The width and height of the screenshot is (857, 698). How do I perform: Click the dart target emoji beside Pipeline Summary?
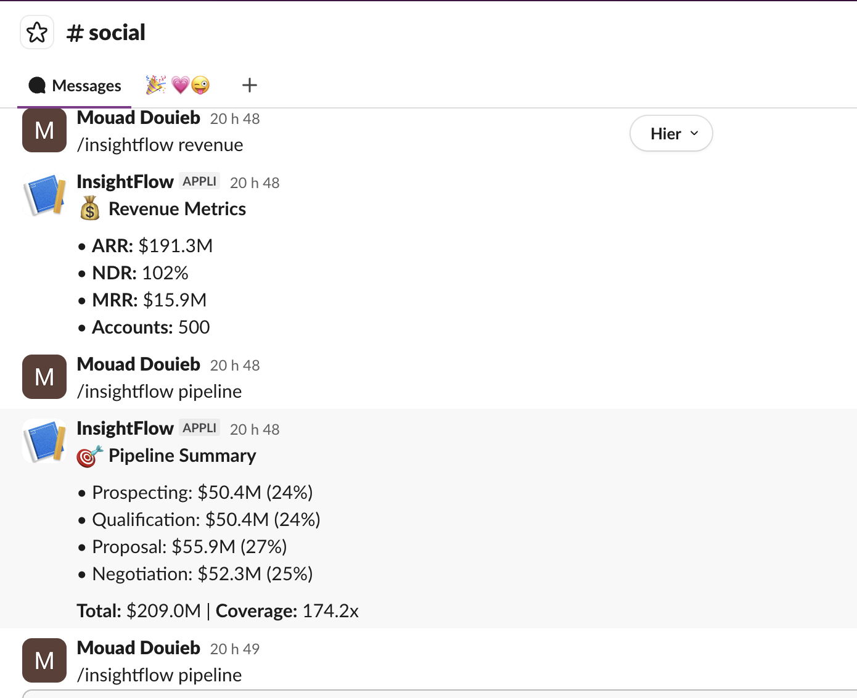90,456
